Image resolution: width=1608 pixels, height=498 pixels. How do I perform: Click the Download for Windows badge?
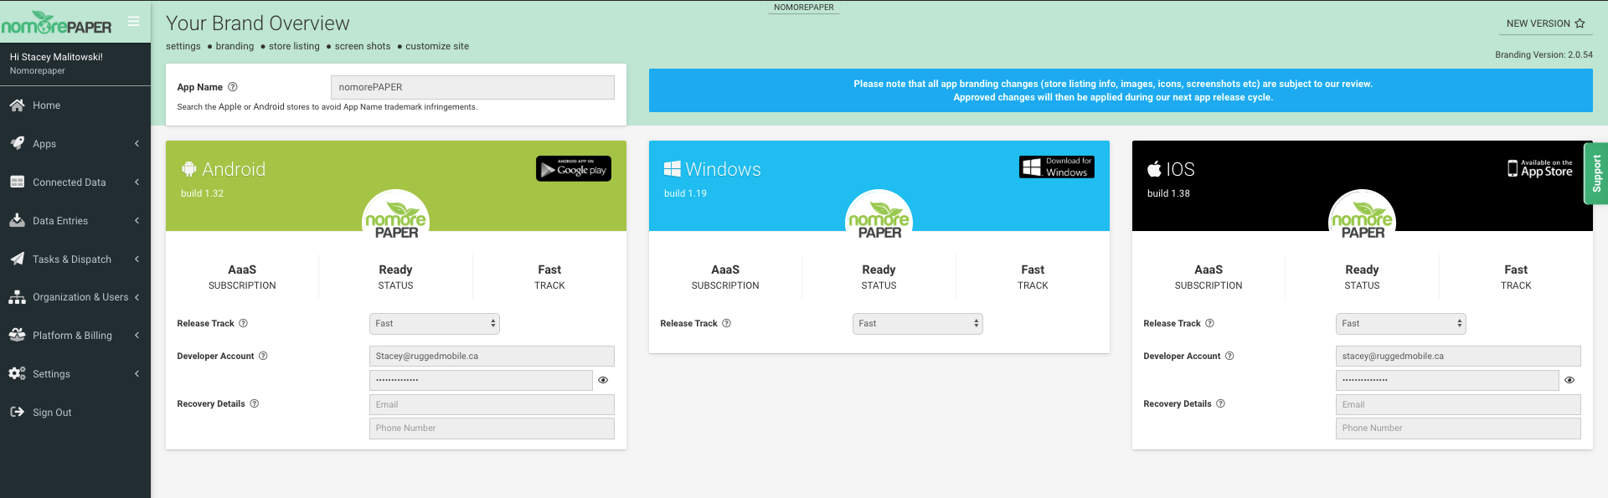pos(1057,167)
